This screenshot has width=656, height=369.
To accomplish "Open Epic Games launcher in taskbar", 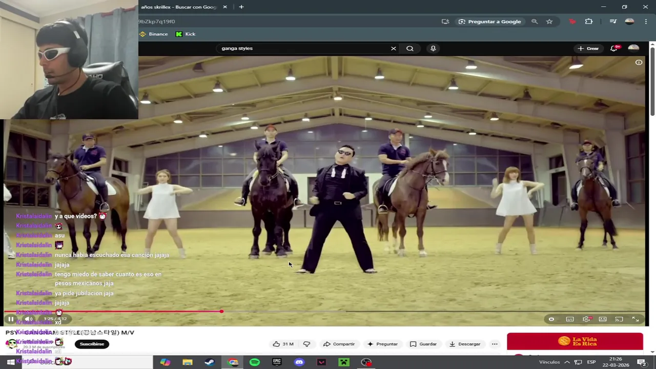I will pyautogui.click(x=277, y=362).
